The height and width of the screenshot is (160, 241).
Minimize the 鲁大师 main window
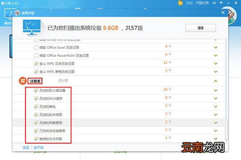click(x=229, y=3)
